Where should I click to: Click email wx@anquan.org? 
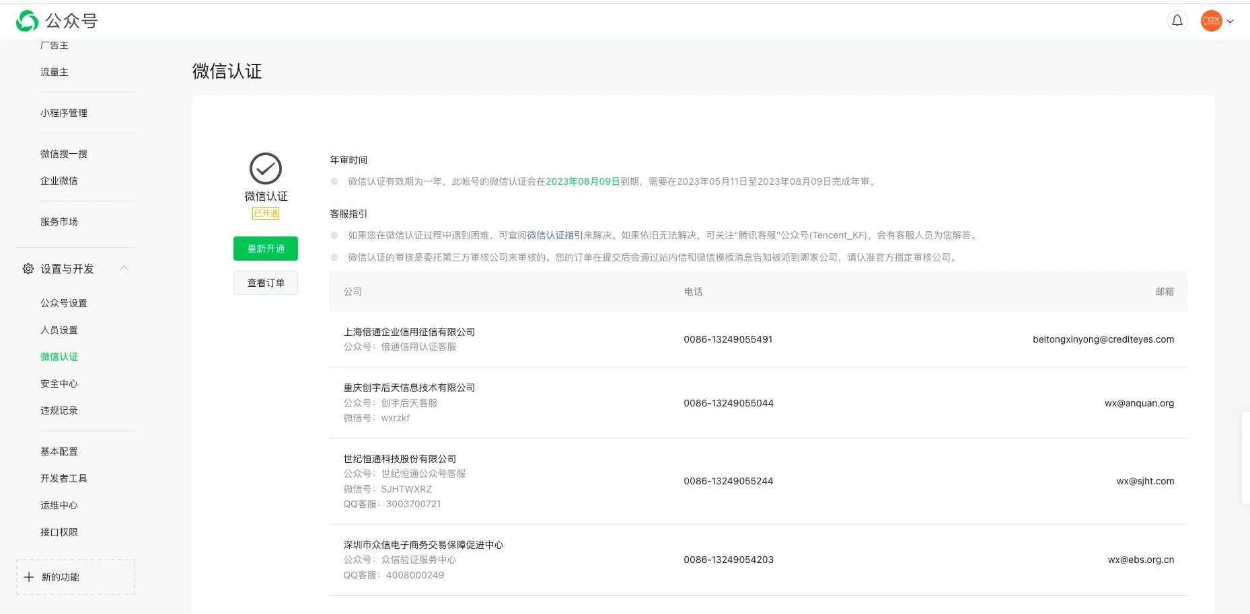coord(1139,403)
